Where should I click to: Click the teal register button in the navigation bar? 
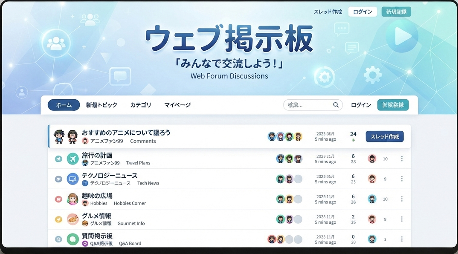coord(393,105)
